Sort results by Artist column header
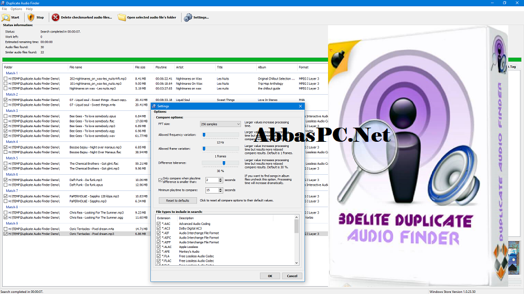The width and height of the screenshot is (524, 294). [x=180, y=67]
